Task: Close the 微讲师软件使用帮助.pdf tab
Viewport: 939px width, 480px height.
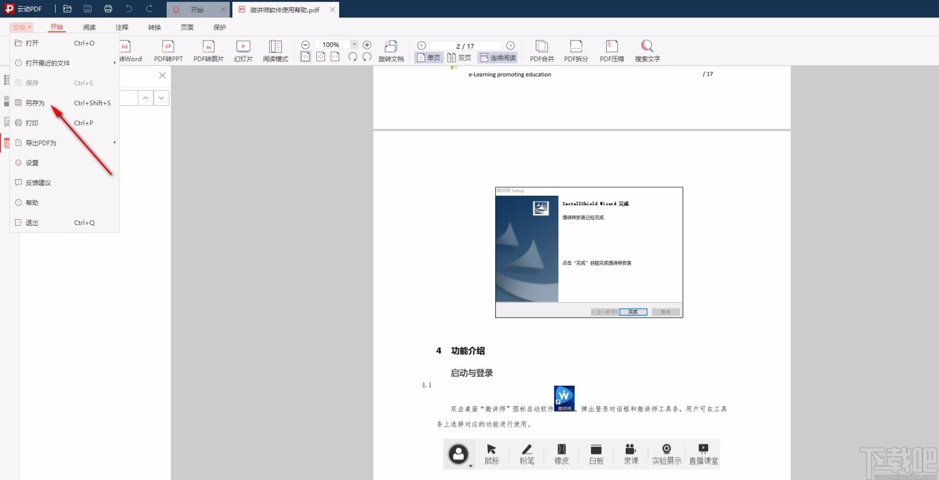Action: [x=333, y=9]
